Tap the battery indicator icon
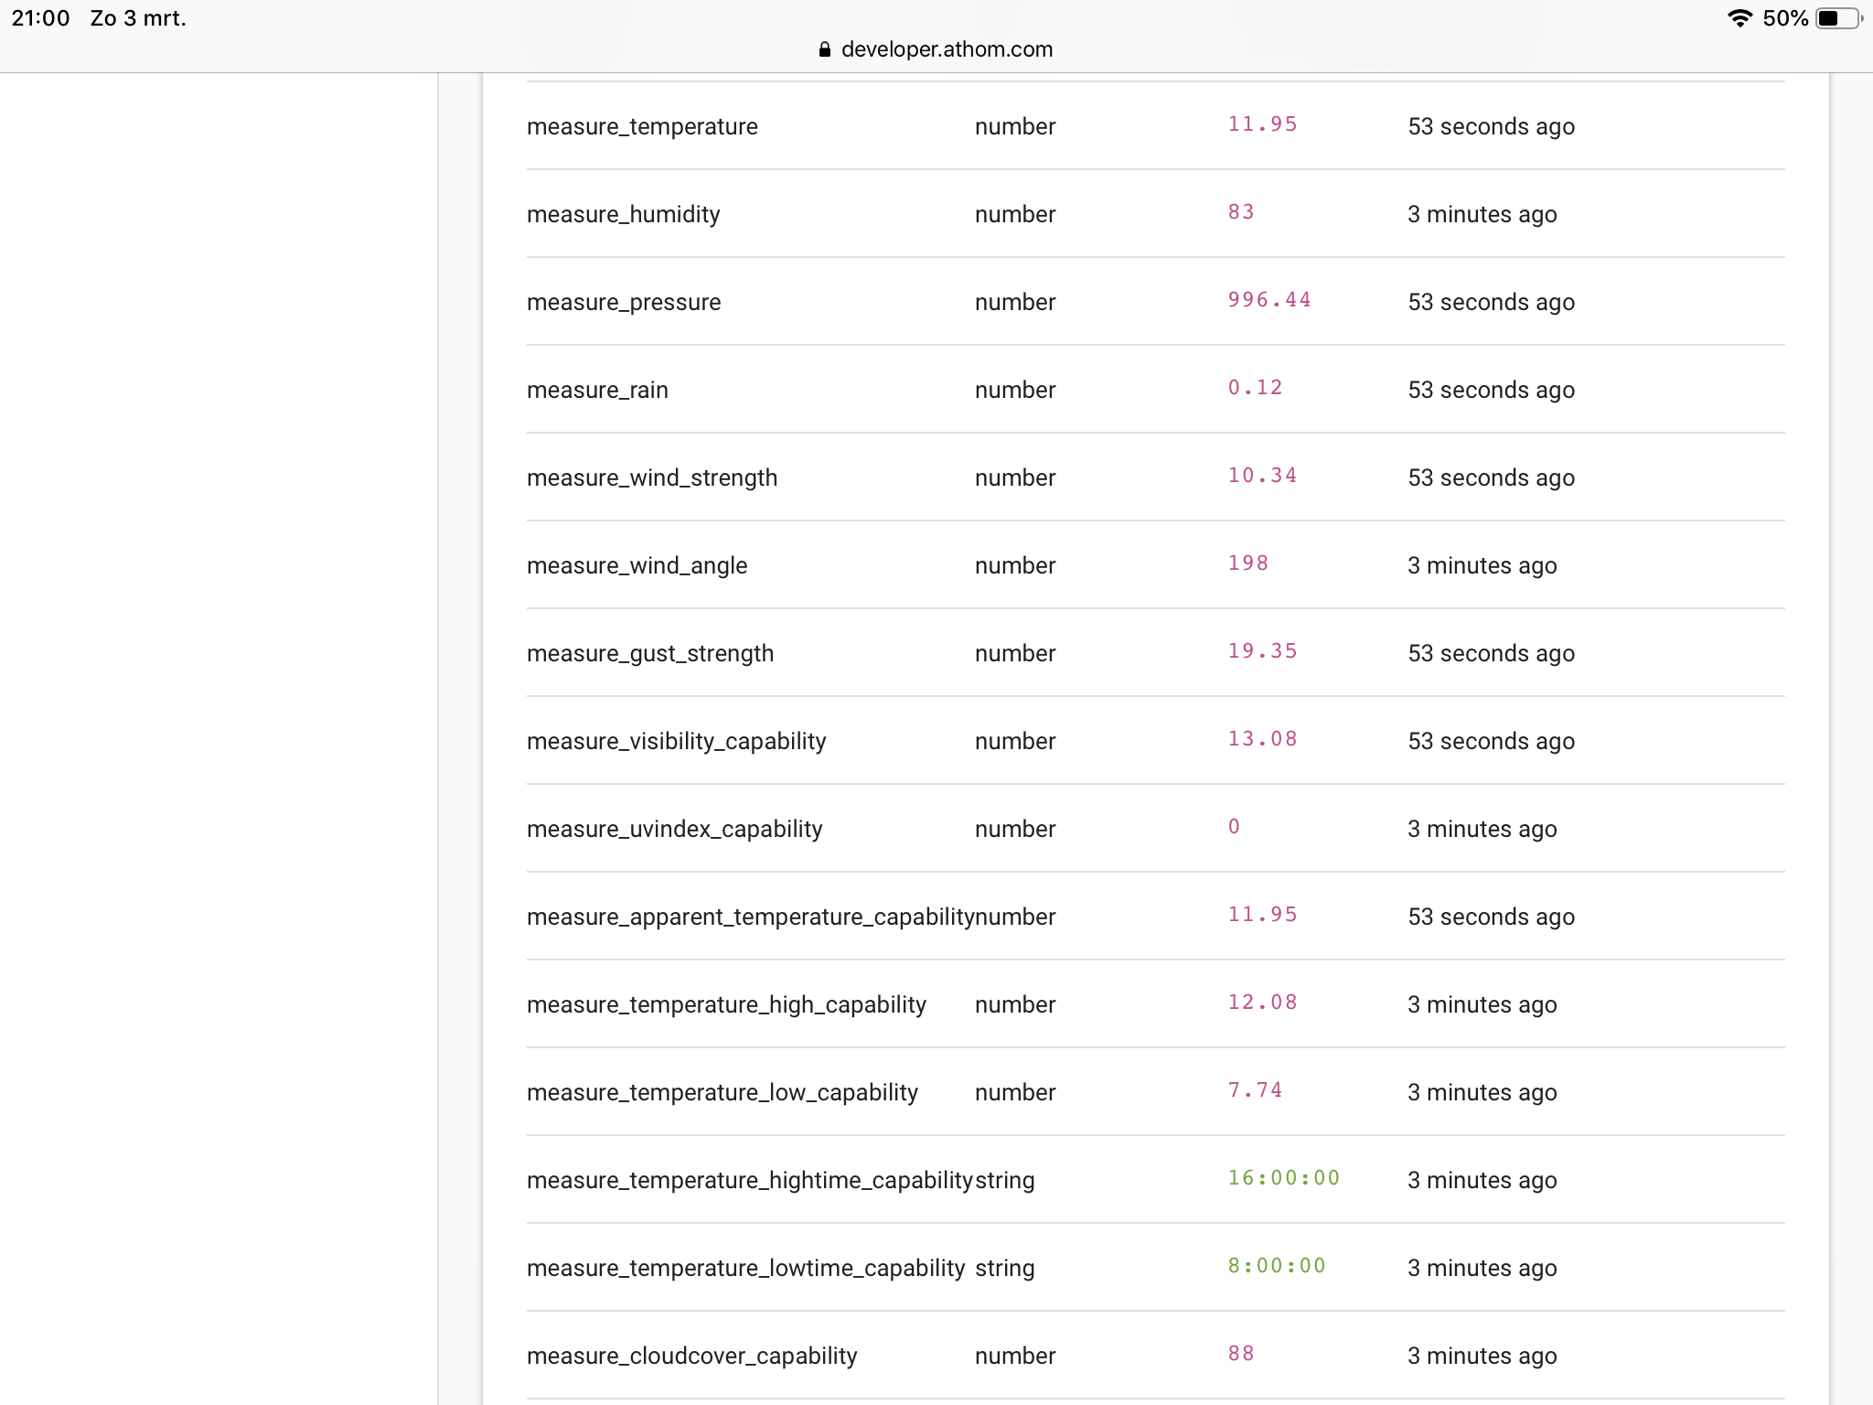This screenshot has width=1873, height=1405. pos(1836,18)
